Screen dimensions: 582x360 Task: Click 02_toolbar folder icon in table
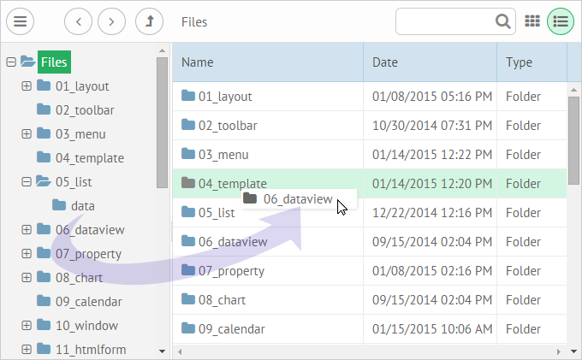(x=188, y=124)
